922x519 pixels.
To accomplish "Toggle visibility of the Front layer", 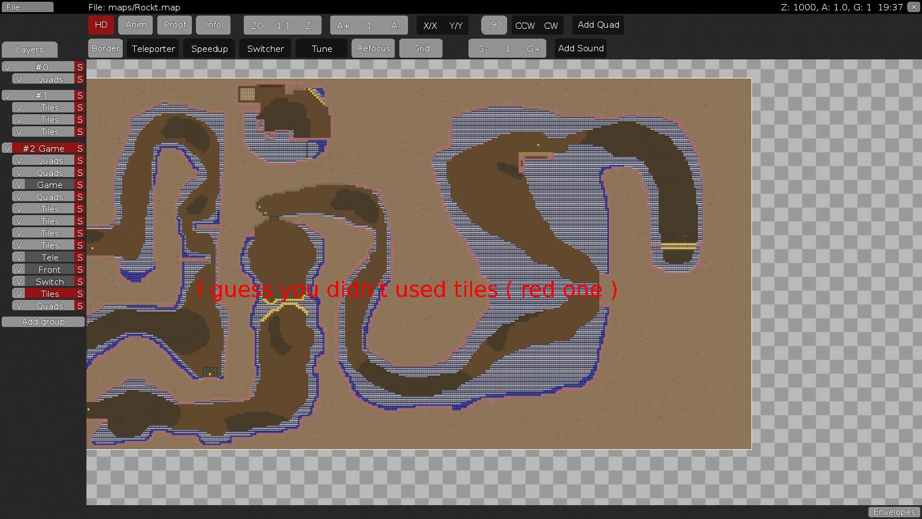I will coord(20,269).
